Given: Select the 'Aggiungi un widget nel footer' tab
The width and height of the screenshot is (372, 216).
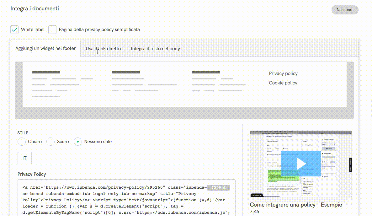Looking at the screenshot, I should click(45, 49).
